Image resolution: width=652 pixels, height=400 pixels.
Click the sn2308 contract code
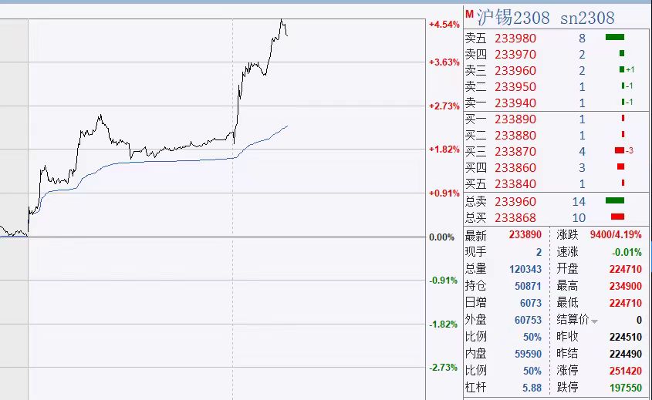click(x=587, y=17)
